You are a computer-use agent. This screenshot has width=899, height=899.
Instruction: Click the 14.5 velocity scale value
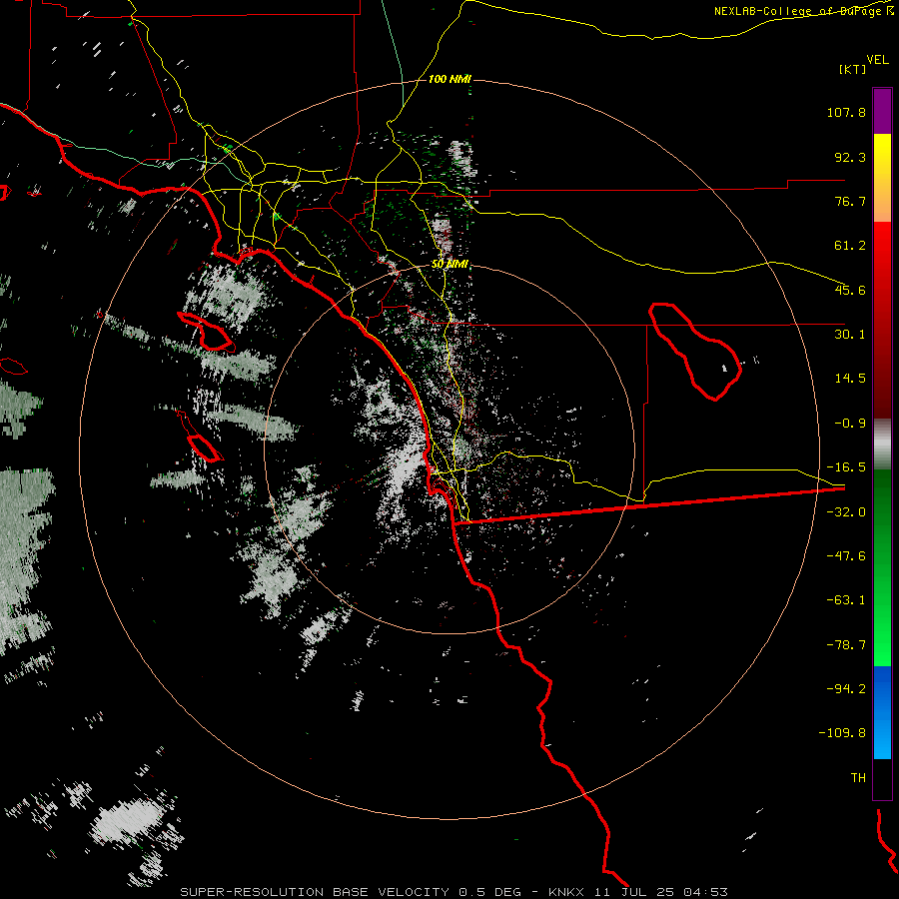[x=850, y=379]
